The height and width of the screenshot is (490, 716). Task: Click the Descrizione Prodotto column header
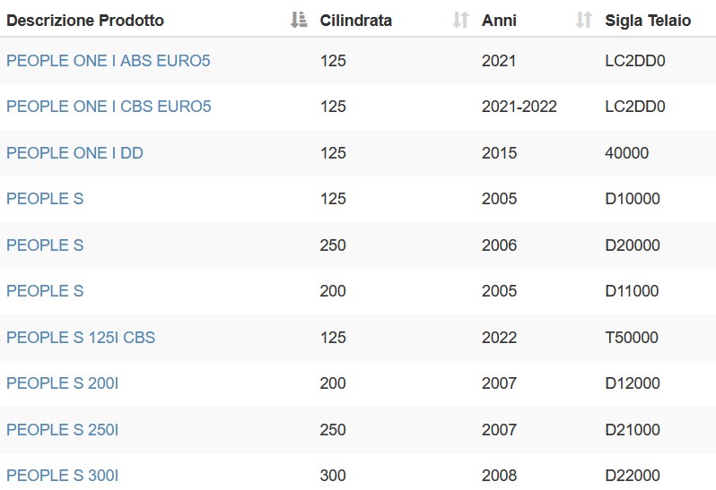pos(85,21)
